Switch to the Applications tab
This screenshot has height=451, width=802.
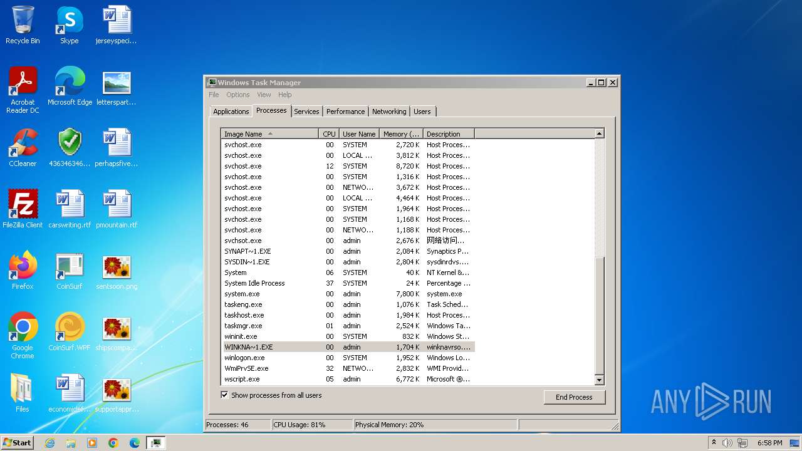pos(231,111)
